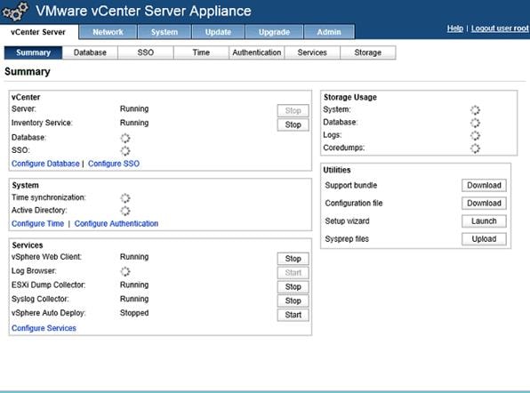Viewport: 530px width, 393px height.
Task: Launch the Setup wizard
Action: click(x=484, y=221)
